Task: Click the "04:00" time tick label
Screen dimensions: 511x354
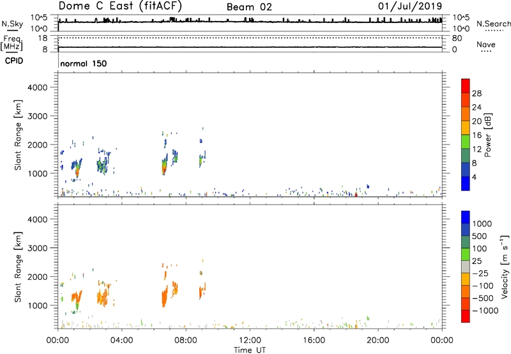Action: pos(121,341)
